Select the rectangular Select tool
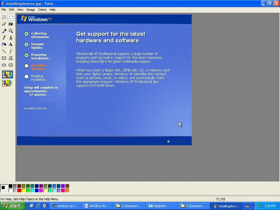This screenshot has width=280, height=210. (11, 17)
